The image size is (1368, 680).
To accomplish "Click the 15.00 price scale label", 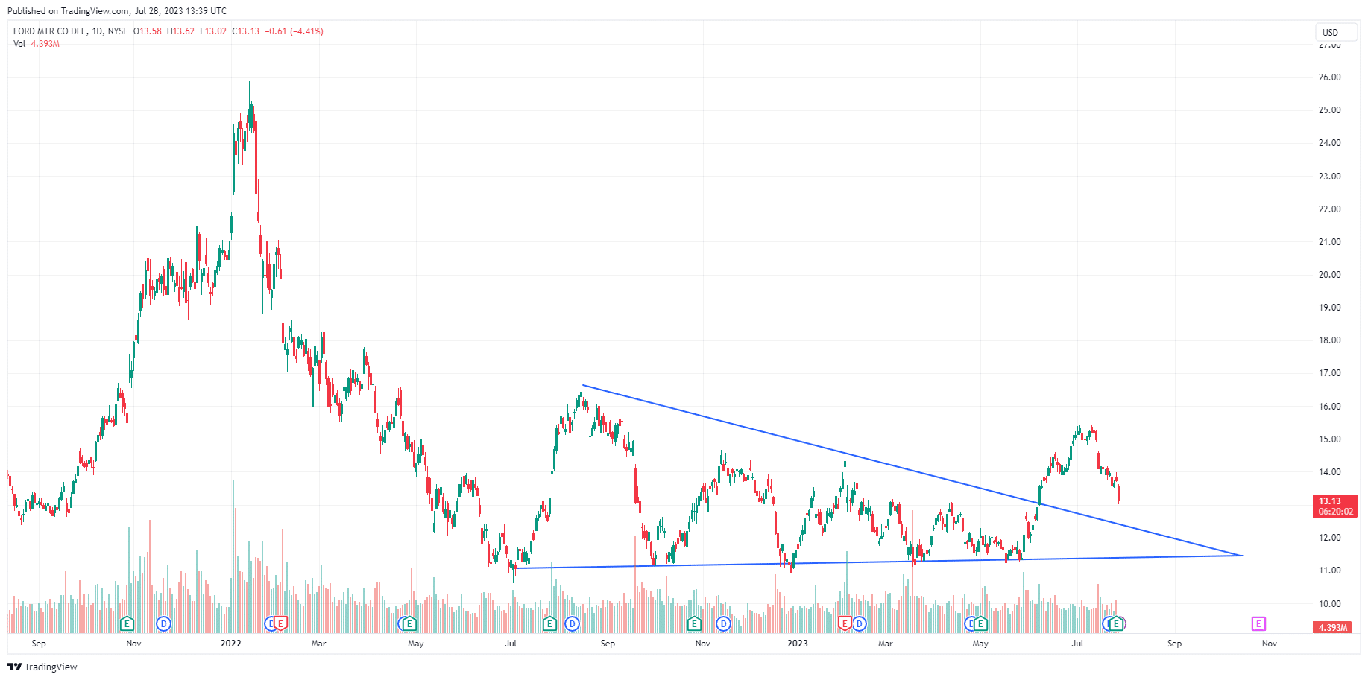I will click(1330, 439).
